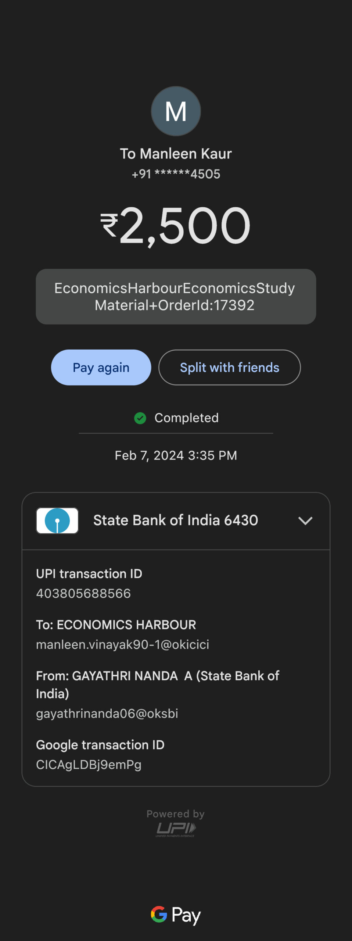Tap the green Completed checkmark icon
352x941 pixels.
coord(140,418)
